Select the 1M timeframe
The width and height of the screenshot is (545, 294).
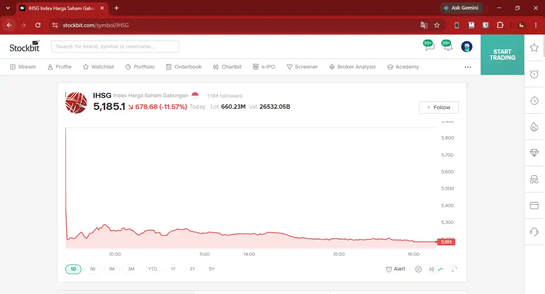112,269
